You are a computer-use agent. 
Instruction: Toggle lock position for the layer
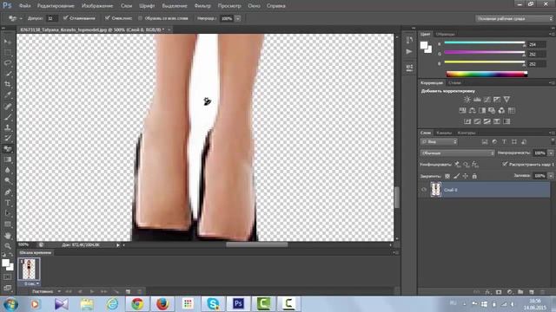tap(466, 176)
